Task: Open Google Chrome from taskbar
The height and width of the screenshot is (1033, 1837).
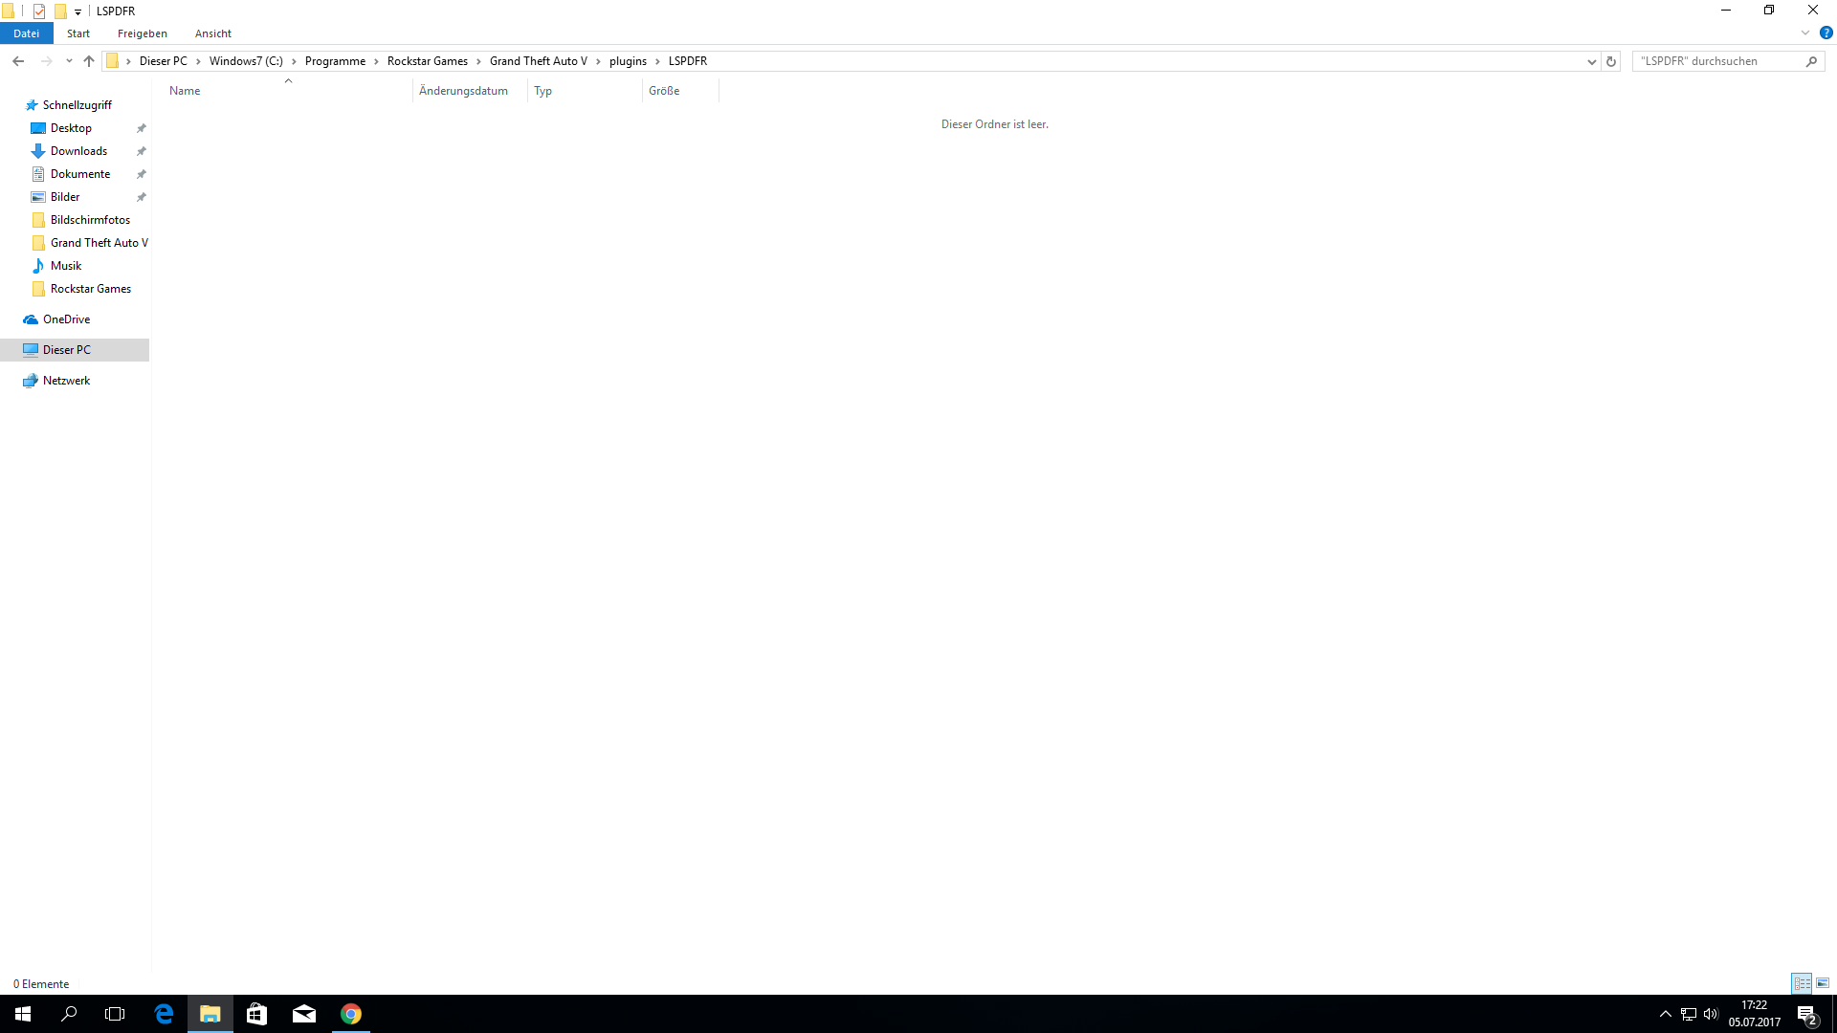Action: pyautogui.click(x=351, y=1014)
